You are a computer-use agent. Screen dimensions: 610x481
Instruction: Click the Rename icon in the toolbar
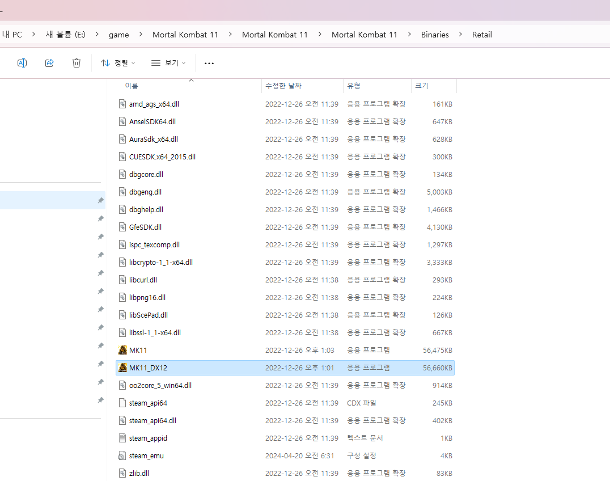tap(22, 63)
